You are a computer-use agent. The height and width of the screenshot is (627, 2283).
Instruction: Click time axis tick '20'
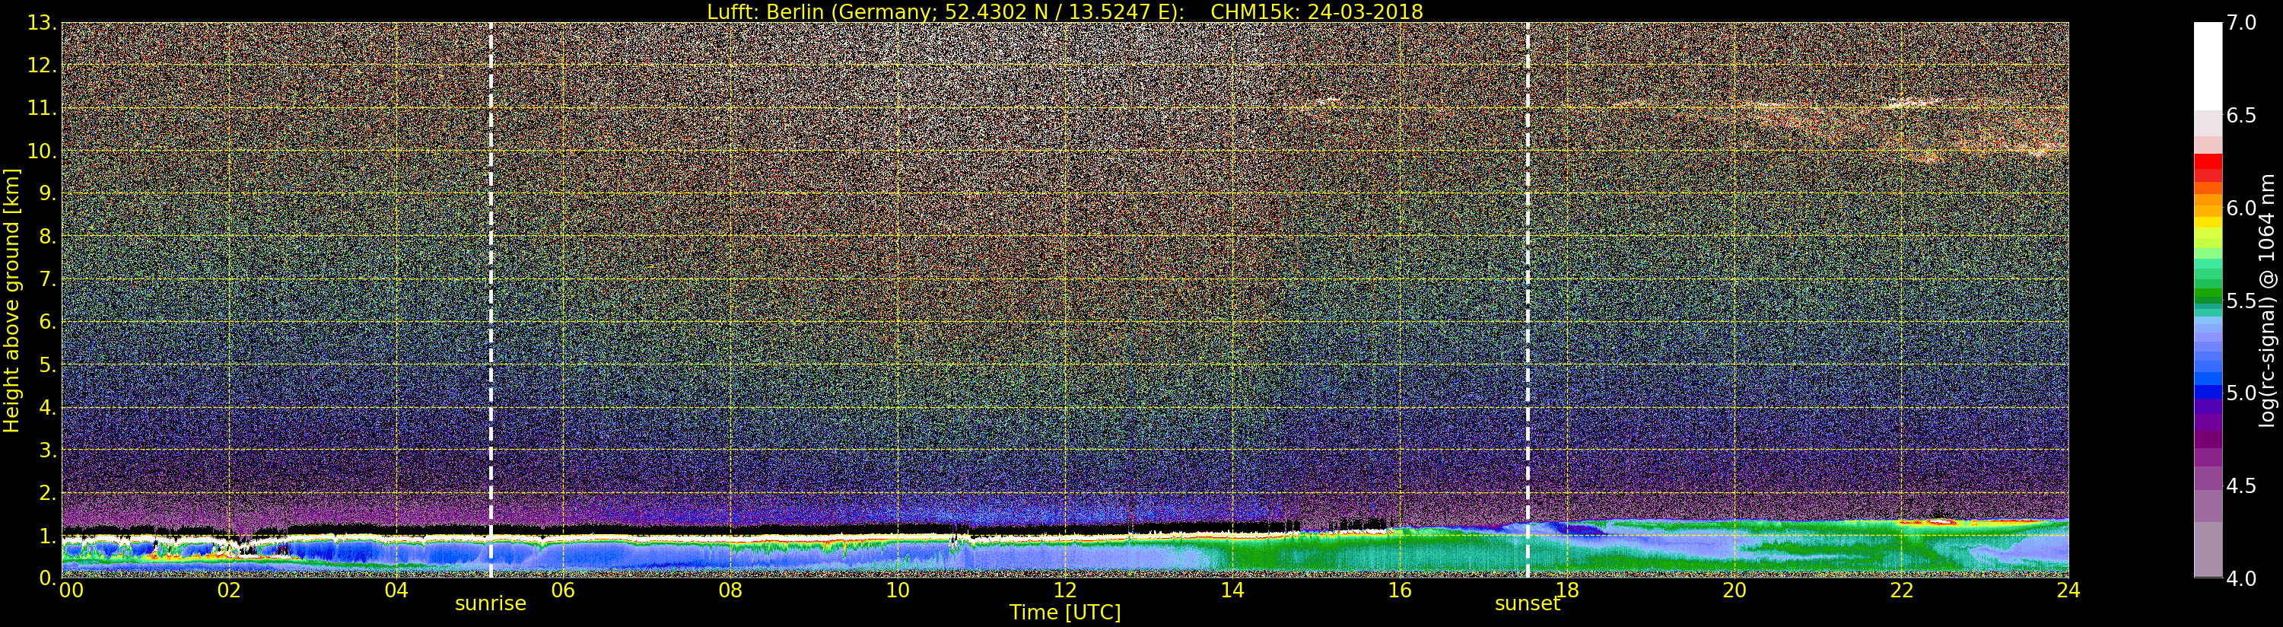(1734, 590)
